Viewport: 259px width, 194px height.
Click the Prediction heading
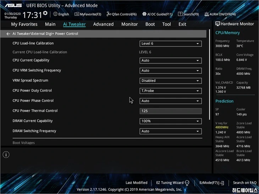[x=224, y=101]
